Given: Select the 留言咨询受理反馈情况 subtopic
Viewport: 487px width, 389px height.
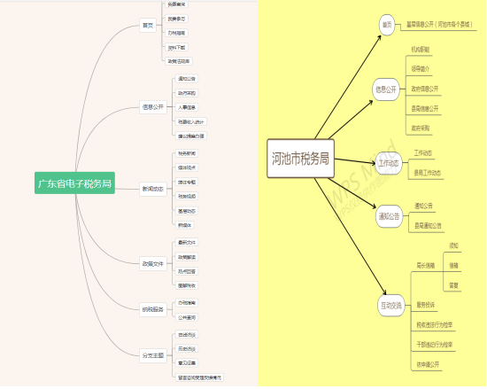Looking at the screenshot, I should [x=200, y=377].
